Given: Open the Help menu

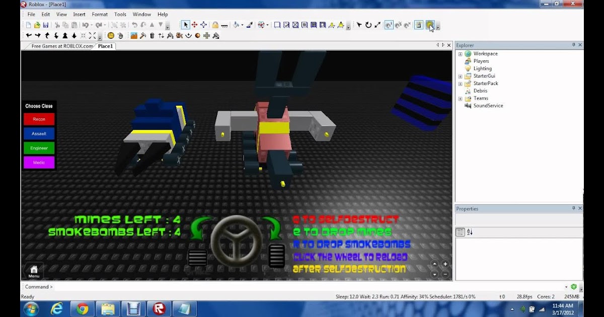Looking at the screenshot, I should click(163, 15).
